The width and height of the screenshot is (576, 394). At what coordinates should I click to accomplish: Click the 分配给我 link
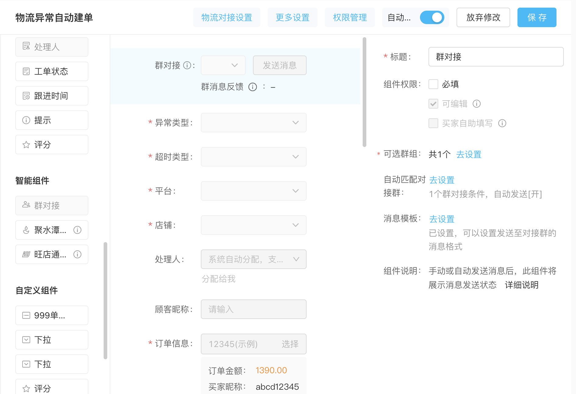[219, 279]
